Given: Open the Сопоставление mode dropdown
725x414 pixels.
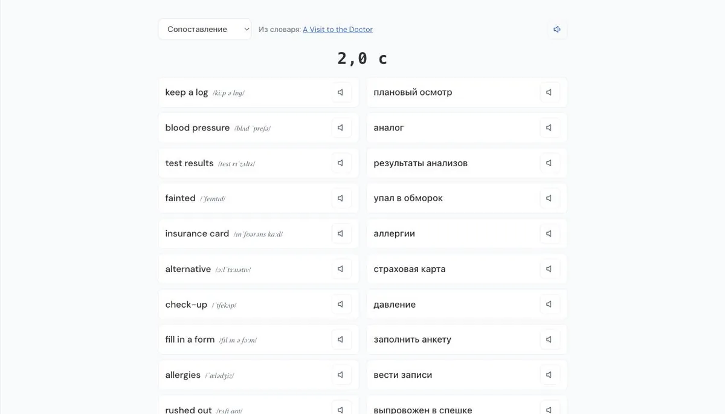Looking at the screenshot, I should pyautogui.click(x=205, y=29).
